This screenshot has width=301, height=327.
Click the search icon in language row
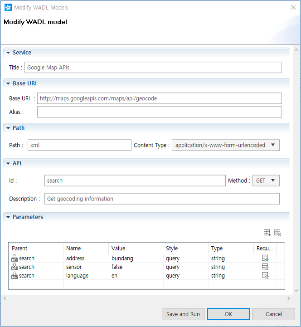click(x=15, y=276)
